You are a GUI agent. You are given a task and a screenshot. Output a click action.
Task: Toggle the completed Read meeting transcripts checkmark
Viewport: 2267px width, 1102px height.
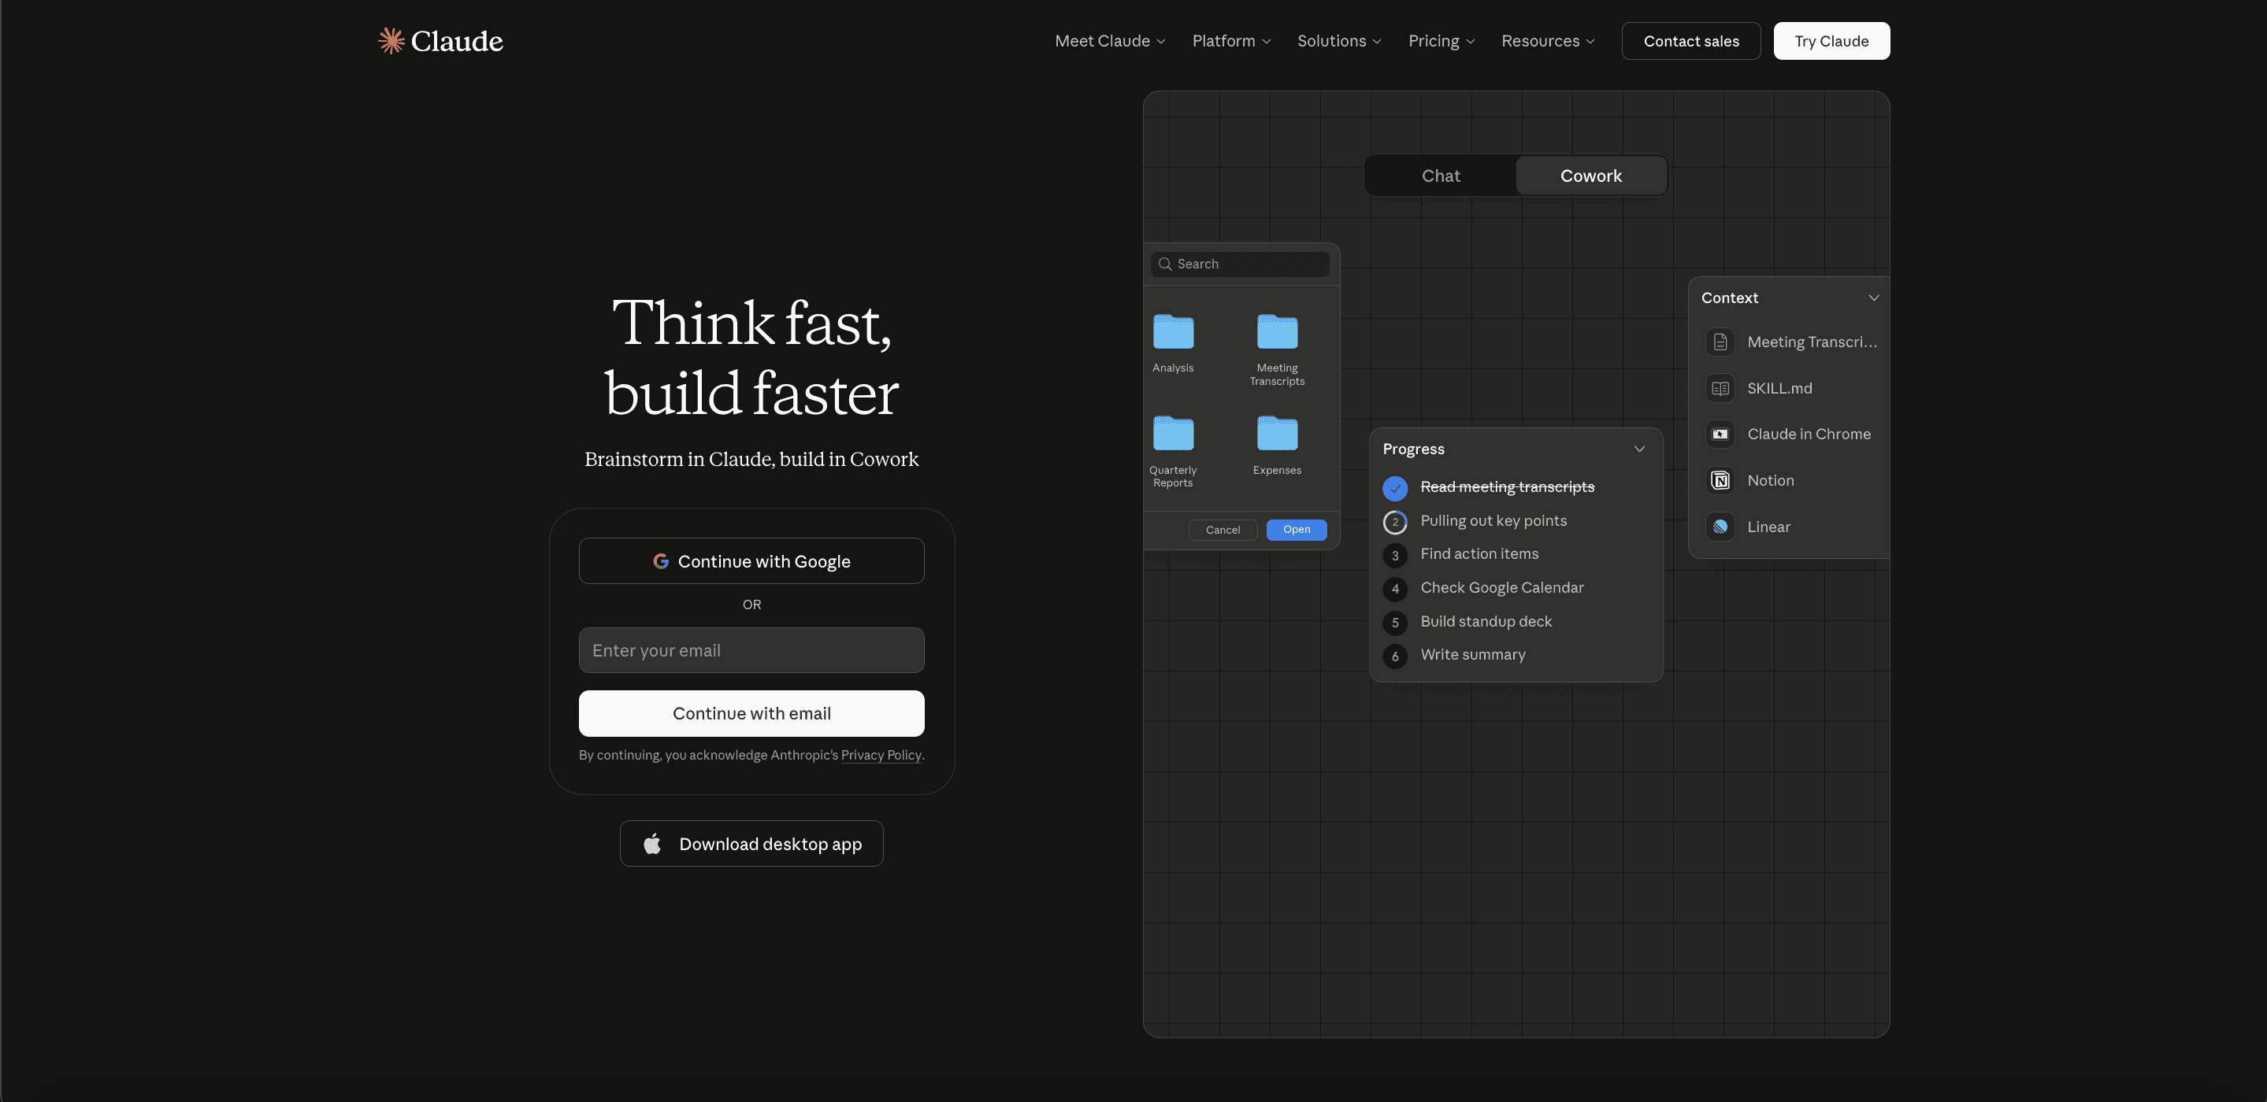tap(1395, 487)
